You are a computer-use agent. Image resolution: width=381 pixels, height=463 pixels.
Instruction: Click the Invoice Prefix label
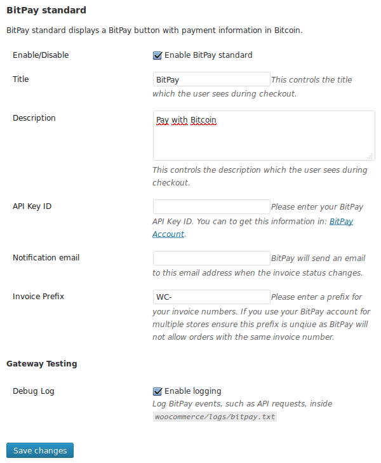(38, 297)
